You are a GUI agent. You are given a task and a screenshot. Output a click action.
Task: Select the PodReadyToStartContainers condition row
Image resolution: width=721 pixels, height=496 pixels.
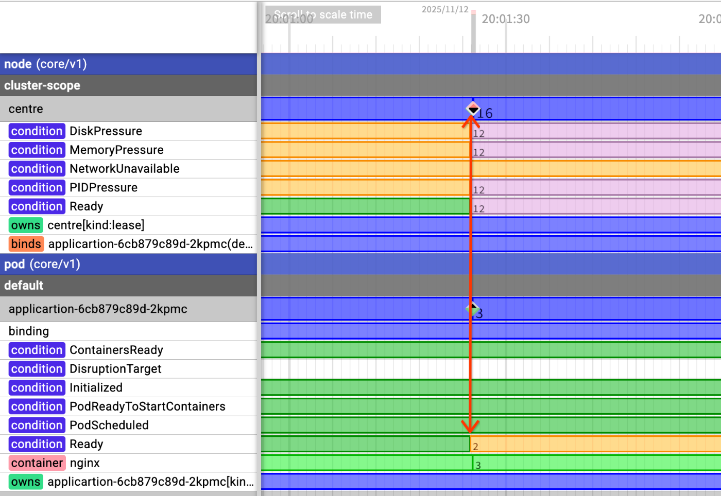(128, 406)
